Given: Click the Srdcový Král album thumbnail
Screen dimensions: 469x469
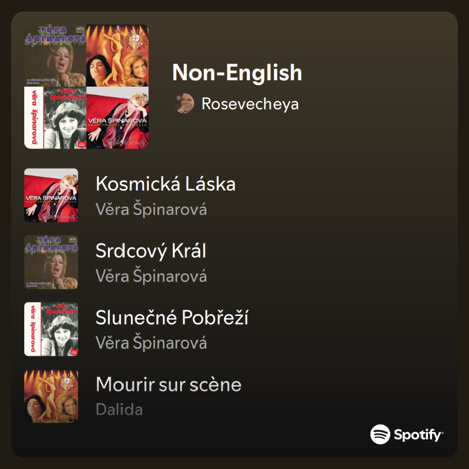Looking at the screenshot, I should (x=51, y=262).
